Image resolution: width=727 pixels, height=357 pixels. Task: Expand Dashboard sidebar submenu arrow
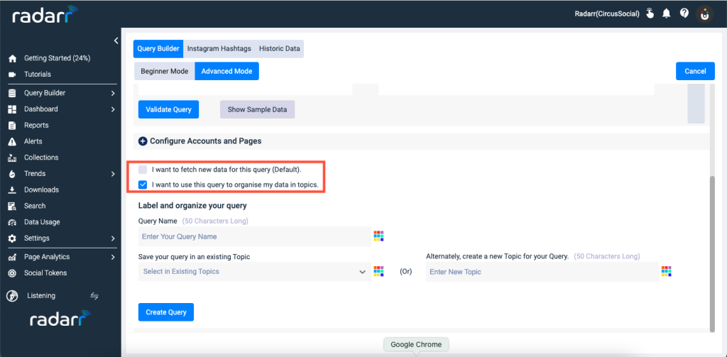click(113, 109)
